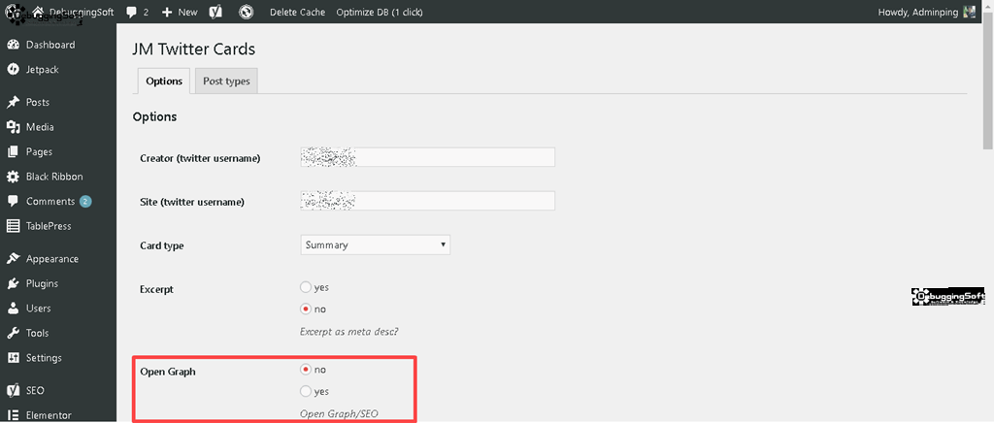Viewport: 994px width, 423px height.
Task: Click the Settings sliders icon
Action: click(x=13, y=358)
